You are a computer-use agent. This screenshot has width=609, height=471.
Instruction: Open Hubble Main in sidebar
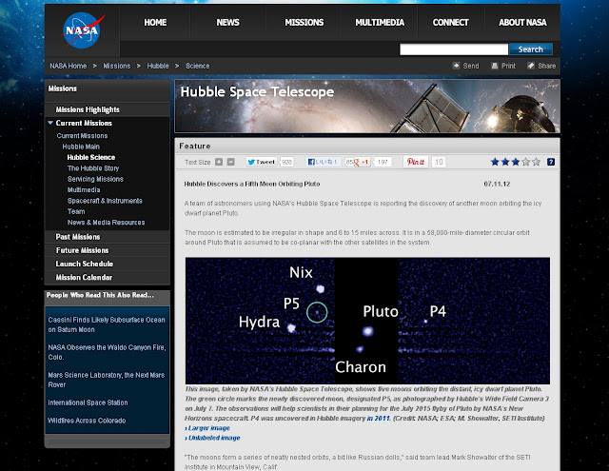[x=81, y=147]
